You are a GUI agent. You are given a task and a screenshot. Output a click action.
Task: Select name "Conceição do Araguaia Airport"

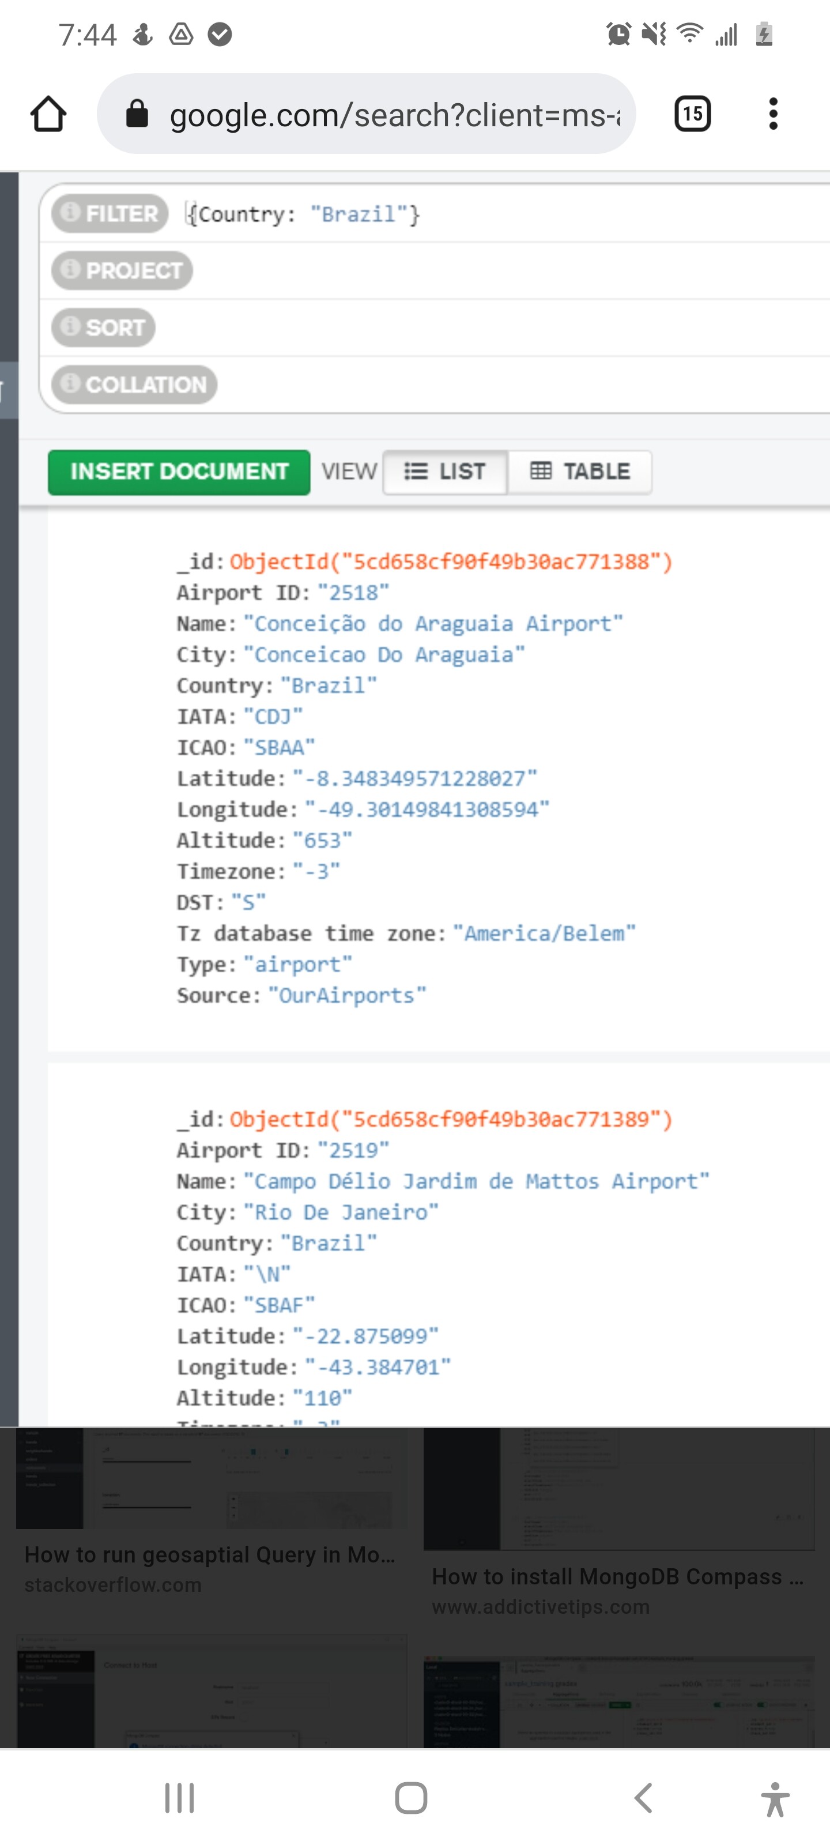coord(433,624)
